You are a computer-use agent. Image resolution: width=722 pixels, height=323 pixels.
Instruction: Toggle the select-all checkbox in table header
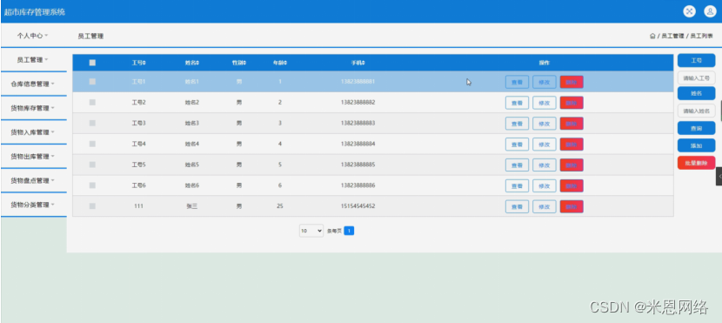pos(92,63)
